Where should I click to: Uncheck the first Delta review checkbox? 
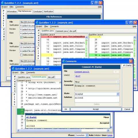[22, 37]
